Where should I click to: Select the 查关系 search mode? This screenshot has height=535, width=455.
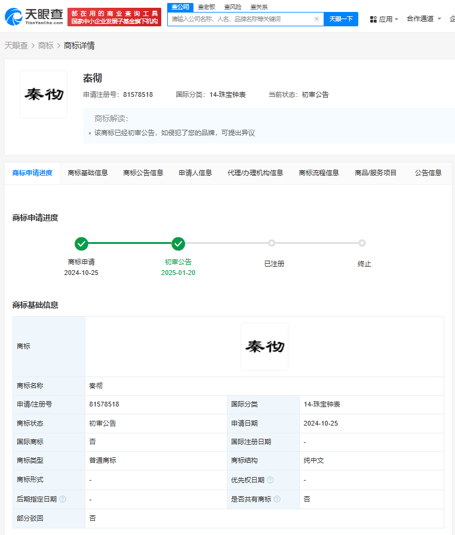[259, 7]
